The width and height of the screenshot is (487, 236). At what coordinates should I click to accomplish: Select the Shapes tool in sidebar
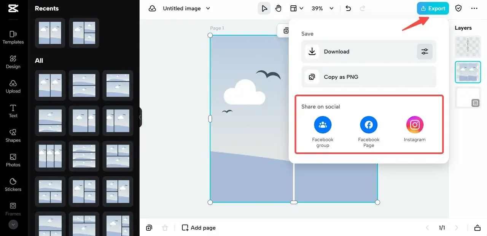click(x=13, y=136)
